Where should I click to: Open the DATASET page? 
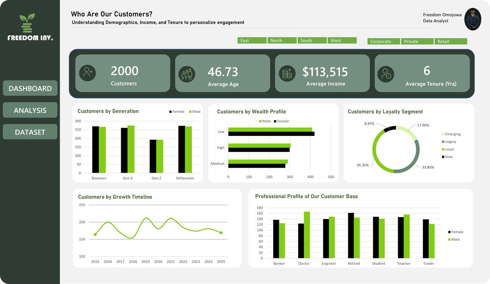pyautogui.click(x=30, y=132)
